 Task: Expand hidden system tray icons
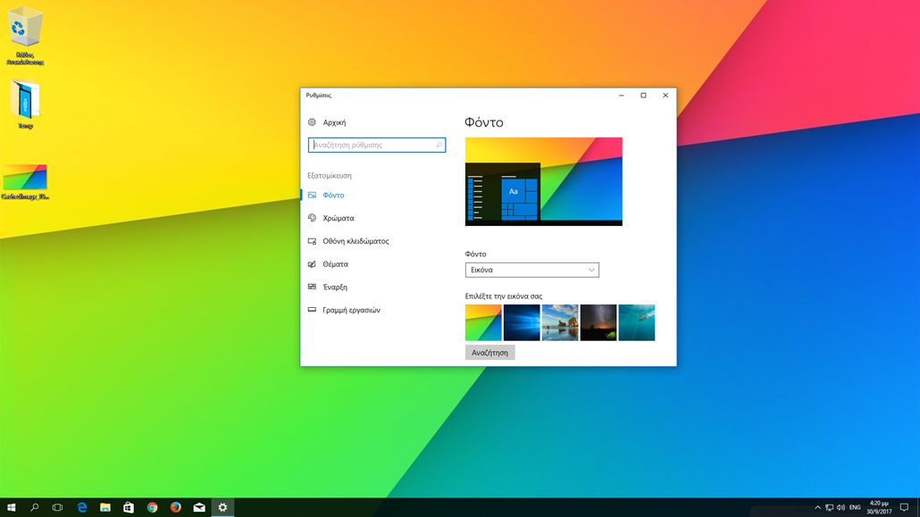(817, 506)
